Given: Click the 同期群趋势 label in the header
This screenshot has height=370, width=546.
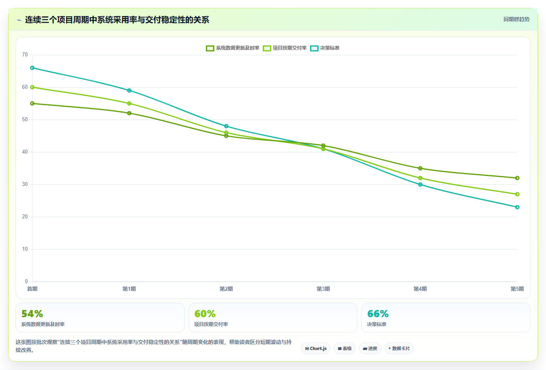Looking at the screenshot, I should 516,19.
